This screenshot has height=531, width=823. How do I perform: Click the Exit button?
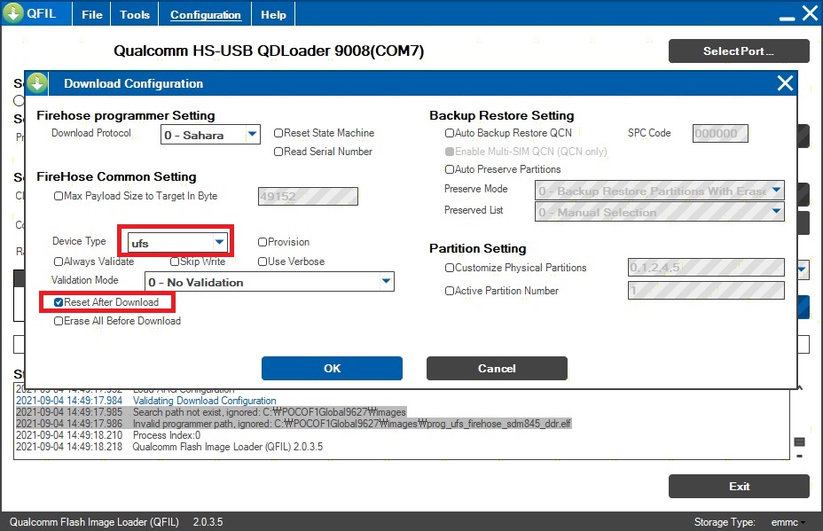coord(739,487)
